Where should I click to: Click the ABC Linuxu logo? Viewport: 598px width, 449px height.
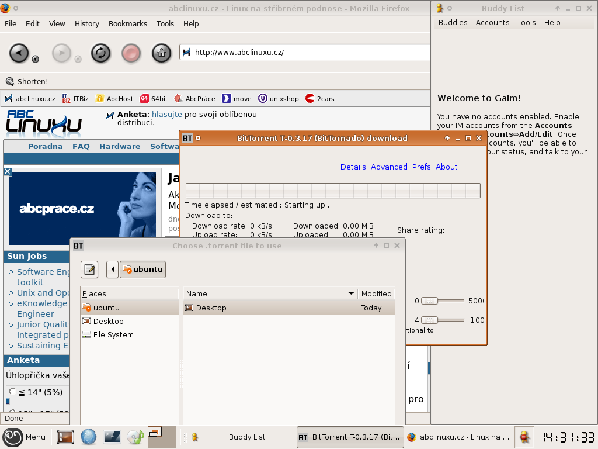[43, 123]
